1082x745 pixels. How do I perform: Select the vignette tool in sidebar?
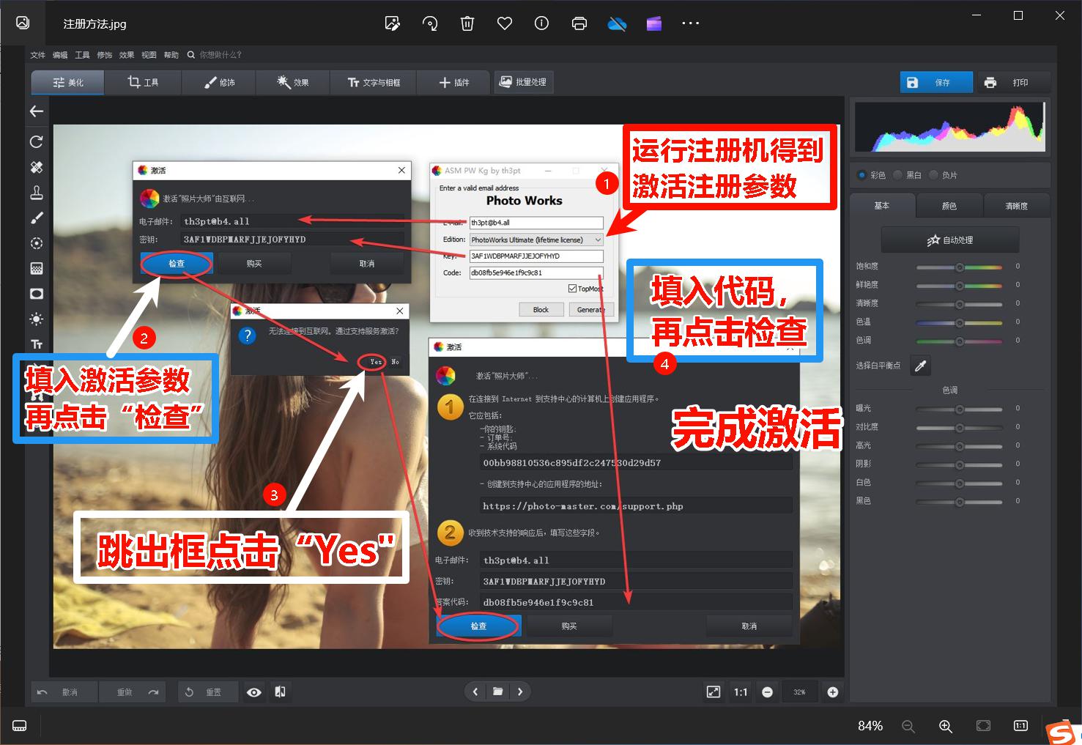[37, 294]
